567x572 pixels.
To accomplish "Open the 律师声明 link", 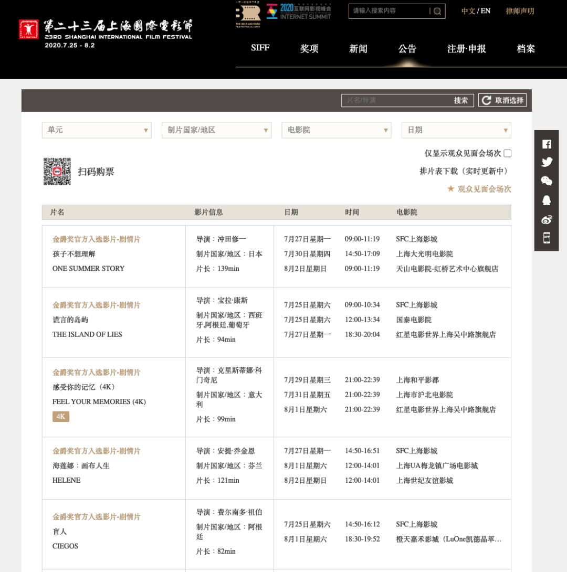I will point(520,11).
